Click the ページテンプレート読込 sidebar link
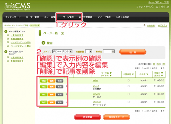The height and width of the screenshot is (124, 171). (21, 42)
